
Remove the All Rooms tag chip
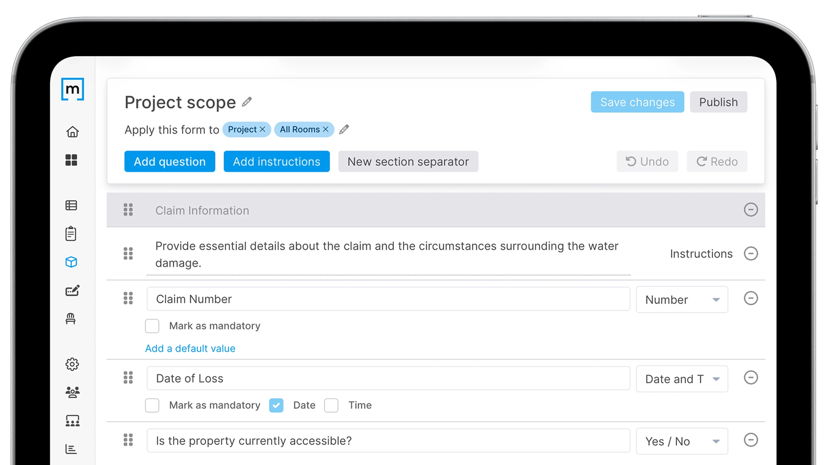(x=326, y=129)
